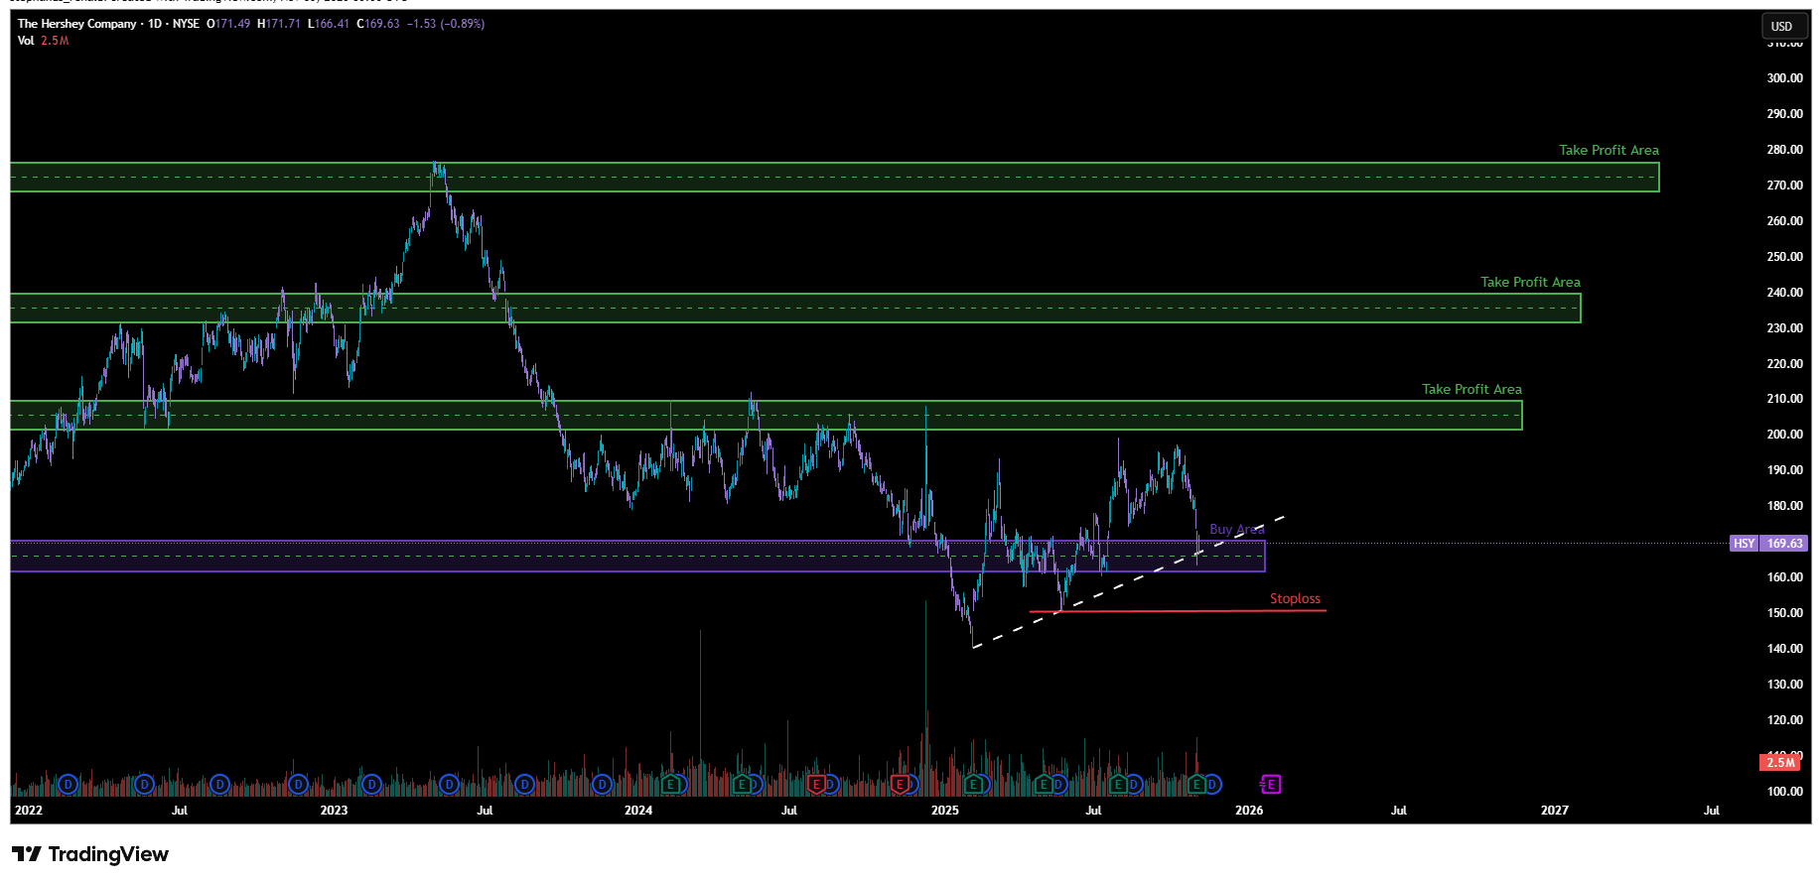
Task: Click the red earnings marker just before 2025
Action: 900,785
